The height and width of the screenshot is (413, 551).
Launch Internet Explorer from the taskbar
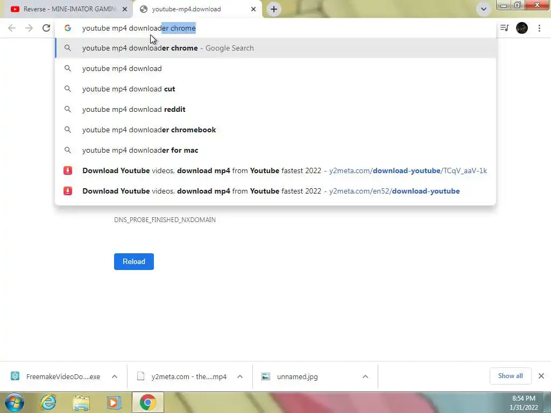click(48, 402)
